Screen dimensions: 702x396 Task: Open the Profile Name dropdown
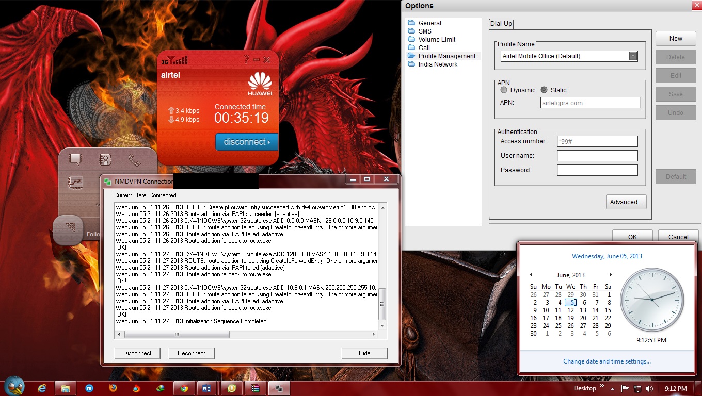tap(633, 56)
